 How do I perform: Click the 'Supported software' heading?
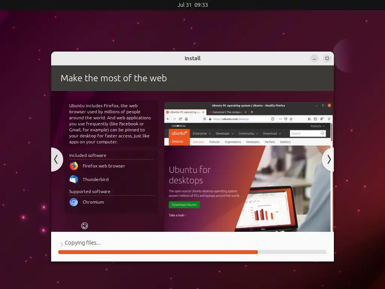[x=89, y=192]
